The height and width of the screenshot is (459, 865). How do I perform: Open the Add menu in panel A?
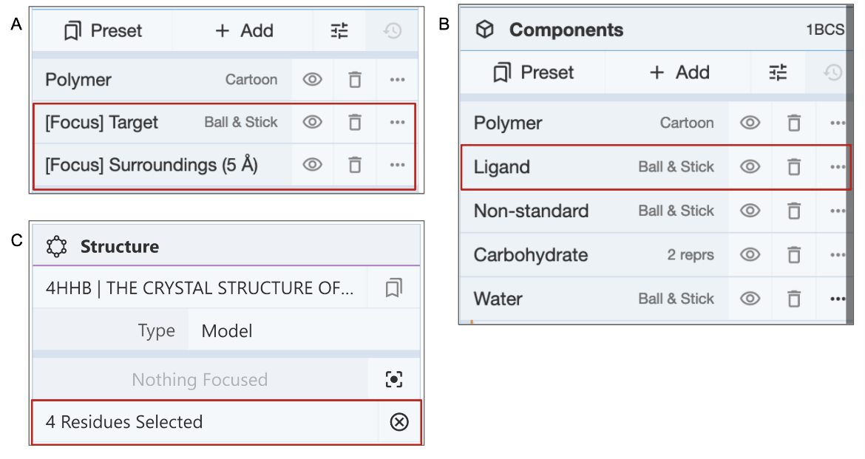[x=244, y=31]
